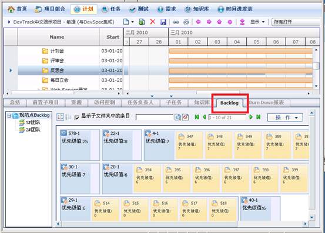Click the link tasks chain icon
This screenshot has height=233, width=325.
[176, 22]
